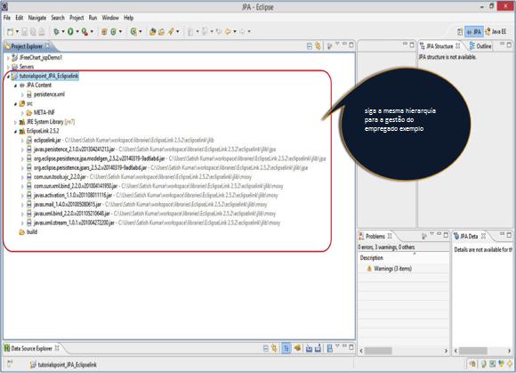Click the New file toolbar icon
The image size is (516, 373).
coord(11,32)
